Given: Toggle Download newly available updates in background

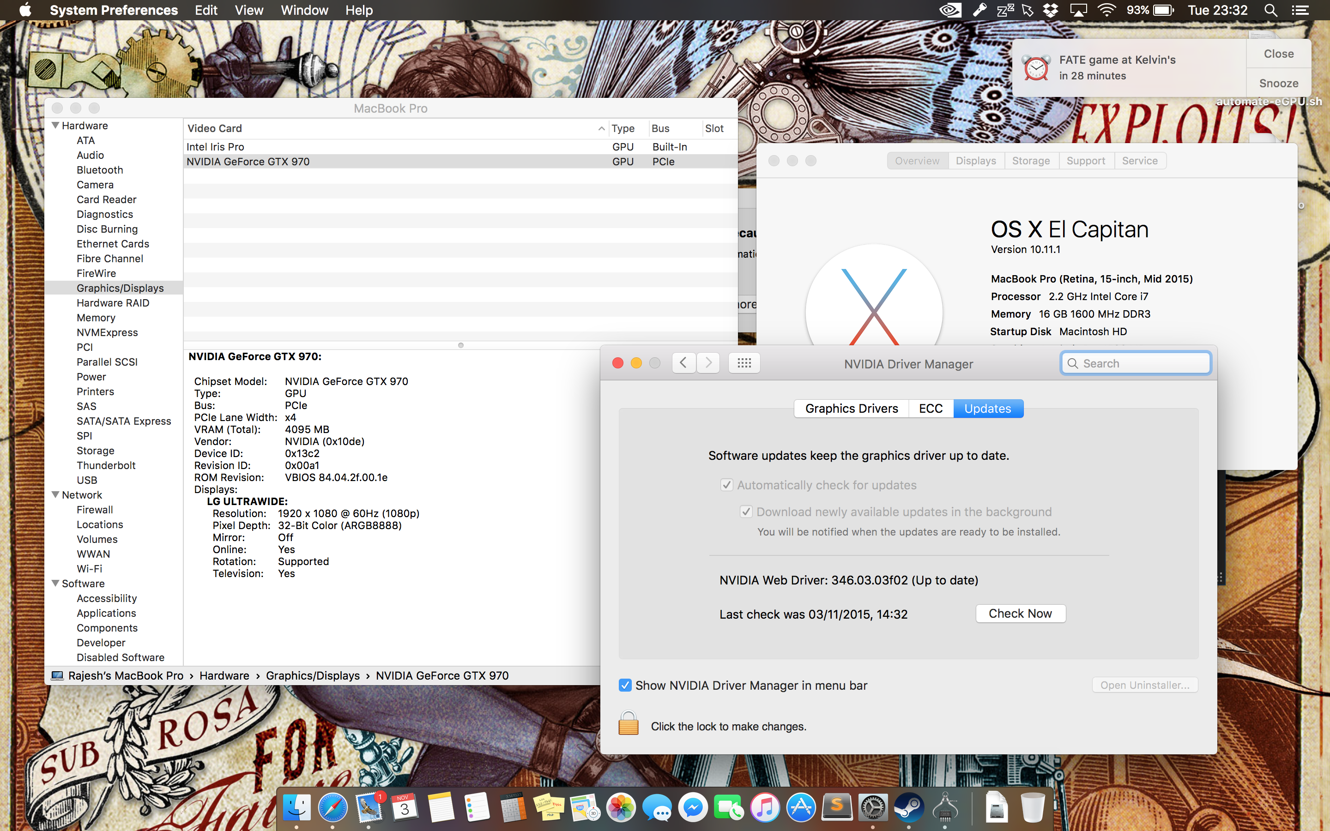Looking at the screenshot, I should [746, 512].
